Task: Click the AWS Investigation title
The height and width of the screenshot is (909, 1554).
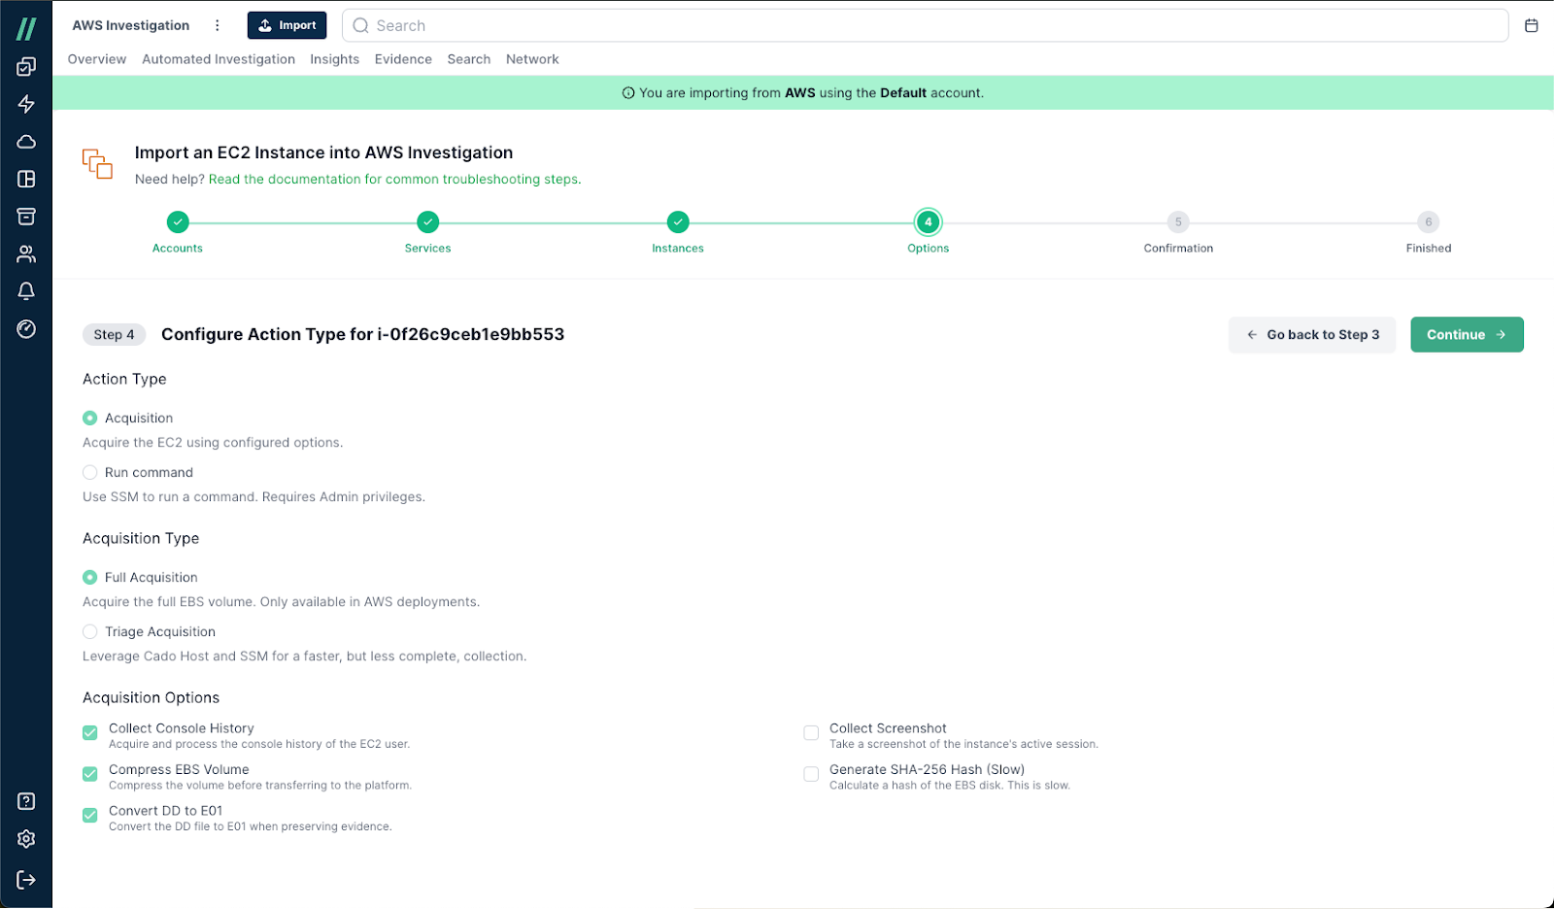Action: point(131,25)
